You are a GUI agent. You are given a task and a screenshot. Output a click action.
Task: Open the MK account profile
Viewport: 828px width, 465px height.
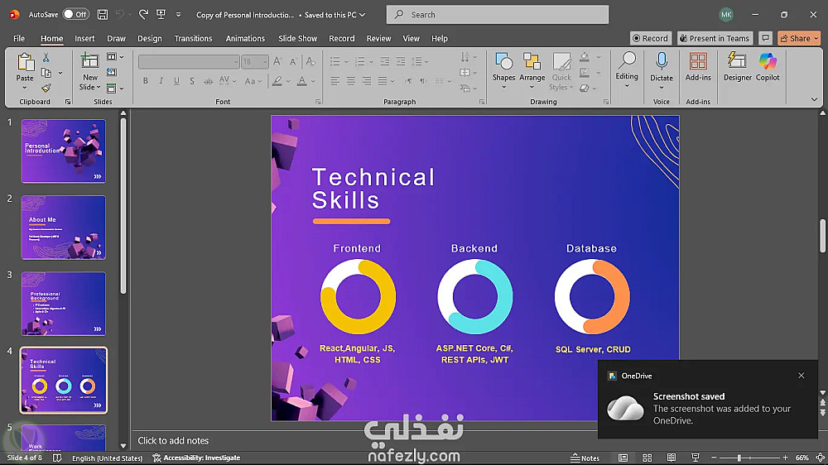[726, 14]
